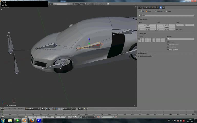Click the Blender icon in the taskbar
197x123 pixels.
(x=24, y=120)
